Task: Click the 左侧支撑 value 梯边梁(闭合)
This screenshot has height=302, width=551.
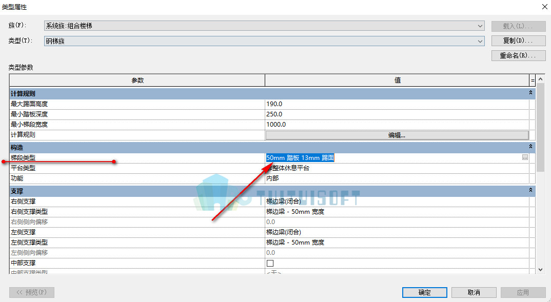Action: coord(397,232)
